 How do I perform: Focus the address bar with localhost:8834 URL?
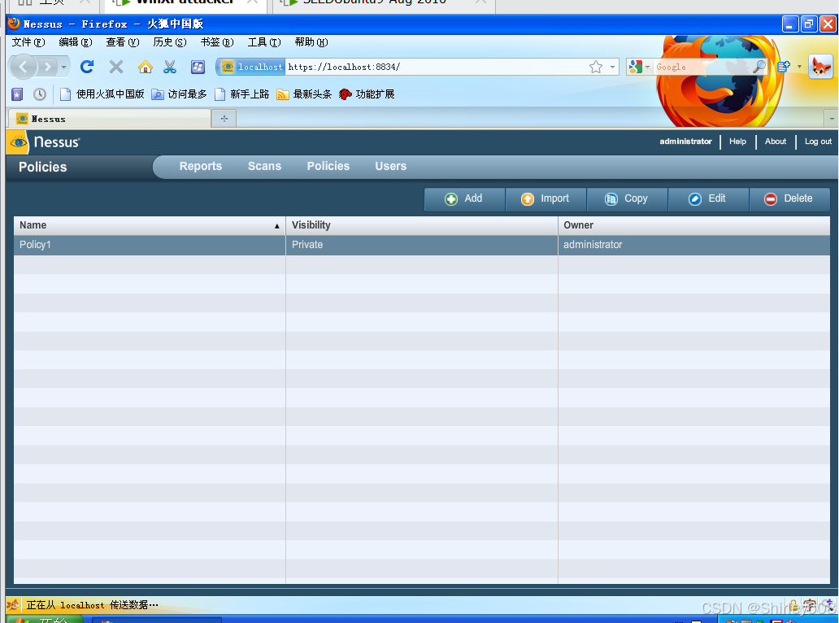pyautogui.click(x=434, y=67)
